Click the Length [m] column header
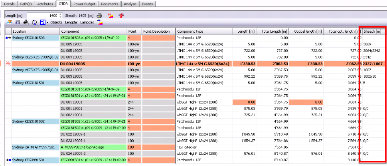 [244, 31]
